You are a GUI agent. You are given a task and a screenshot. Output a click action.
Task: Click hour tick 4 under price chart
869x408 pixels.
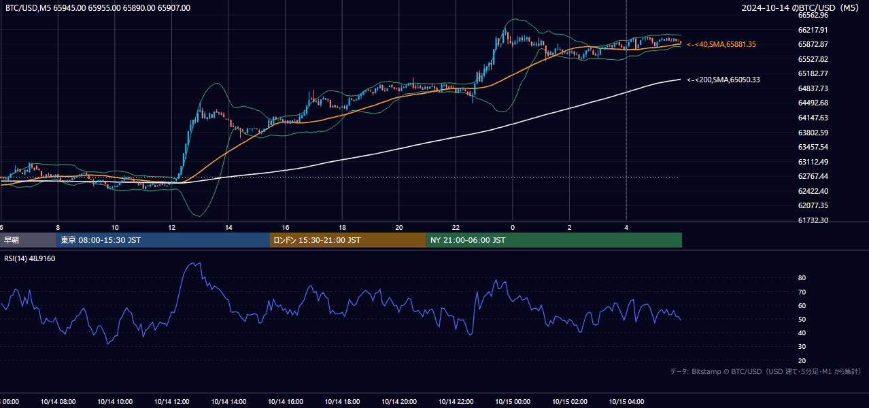626,228
